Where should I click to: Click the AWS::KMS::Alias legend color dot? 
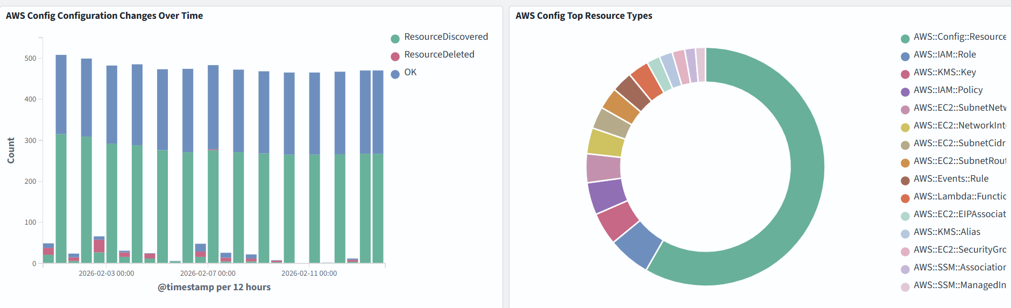click(x=905, y=233)
